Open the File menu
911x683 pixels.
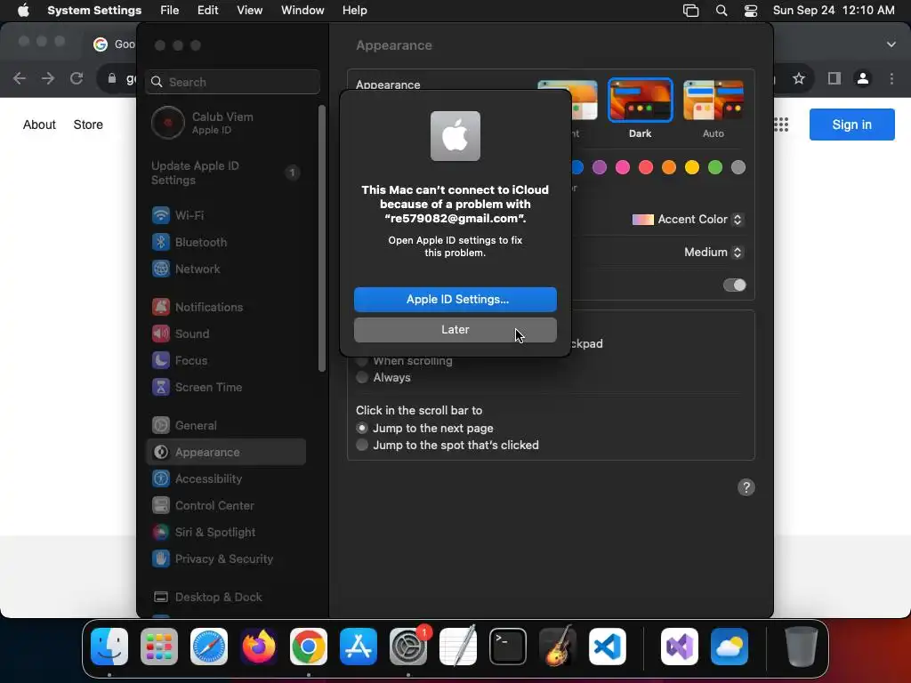point(170,11)
